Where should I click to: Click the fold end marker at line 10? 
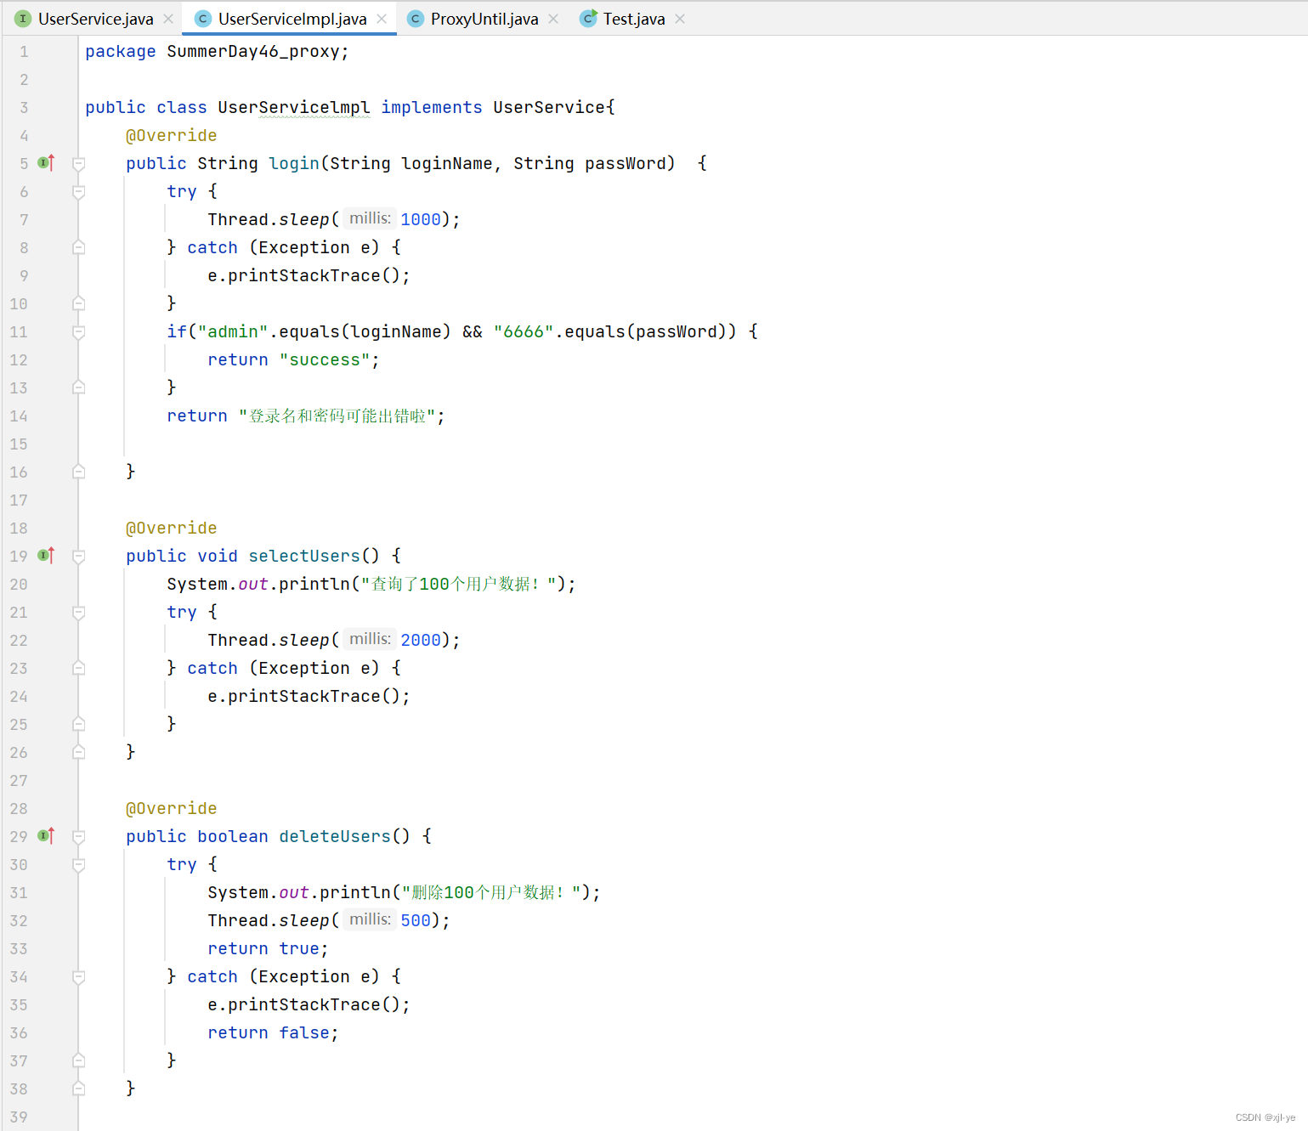click(78, 303)
